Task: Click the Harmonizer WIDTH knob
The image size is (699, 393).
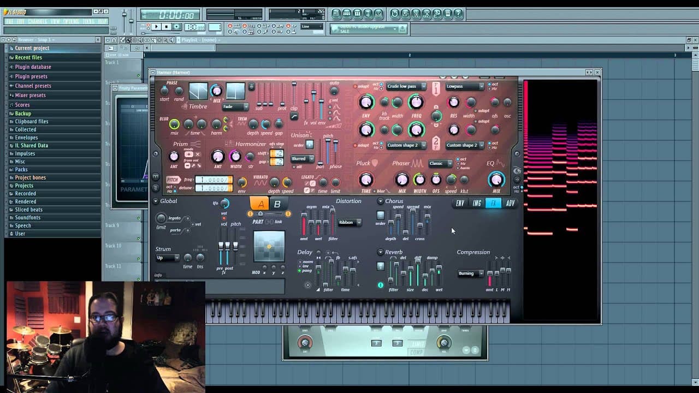Action: pyautogui.click(x=235, y=157)
